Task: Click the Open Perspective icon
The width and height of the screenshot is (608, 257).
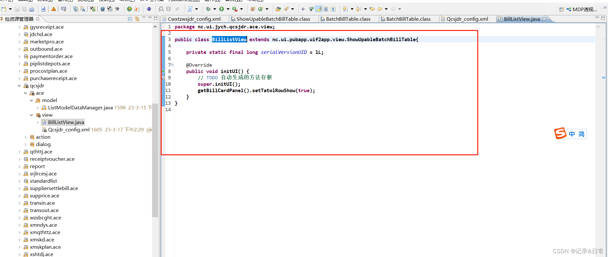Action: click(561, 9)
